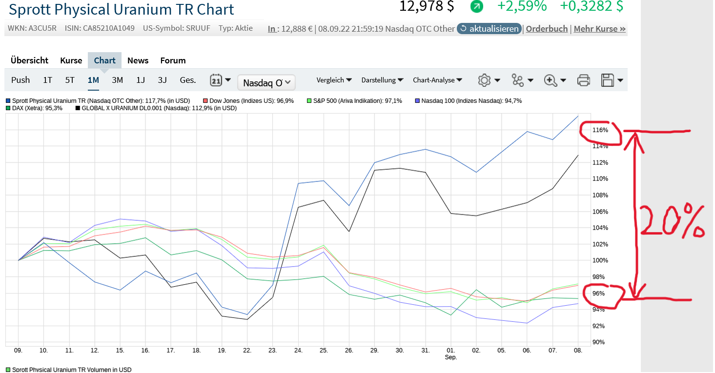Open the Übersicht tab
The width and height of the screenshot is (715, 373).
[29, 60]
